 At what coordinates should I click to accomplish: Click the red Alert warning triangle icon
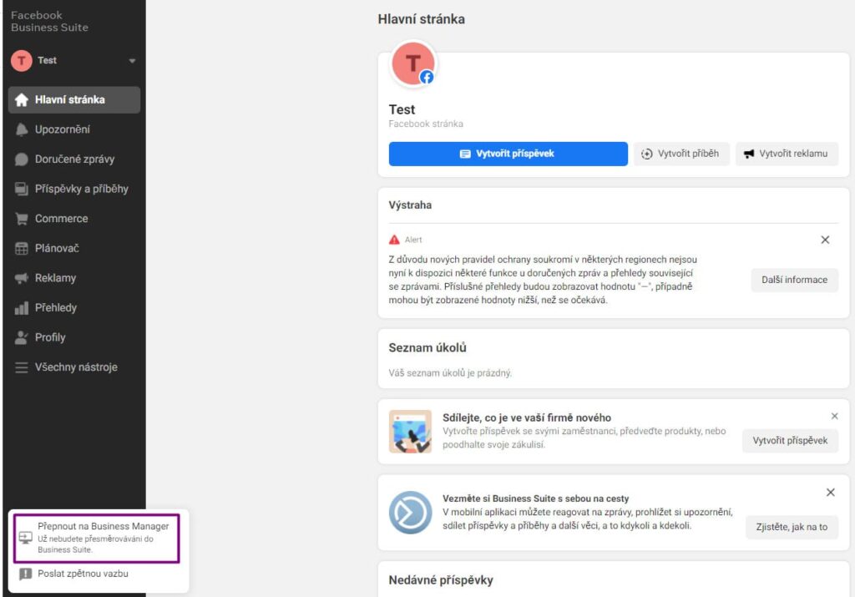pos(395,240)
